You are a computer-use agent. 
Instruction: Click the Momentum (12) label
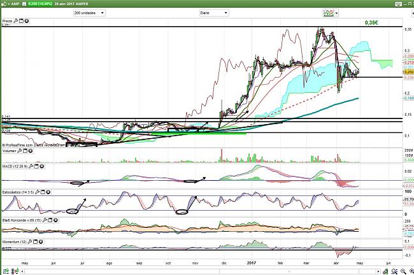[x=14, y=242]
